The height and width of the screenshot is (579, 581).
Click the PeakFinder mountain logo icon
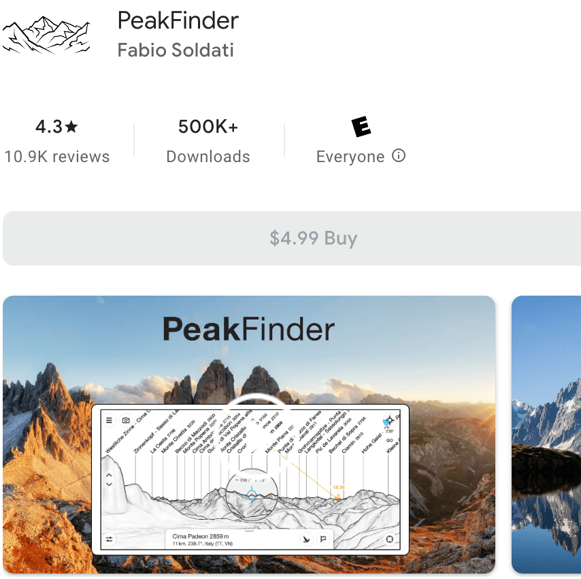(x=46, y=35)
